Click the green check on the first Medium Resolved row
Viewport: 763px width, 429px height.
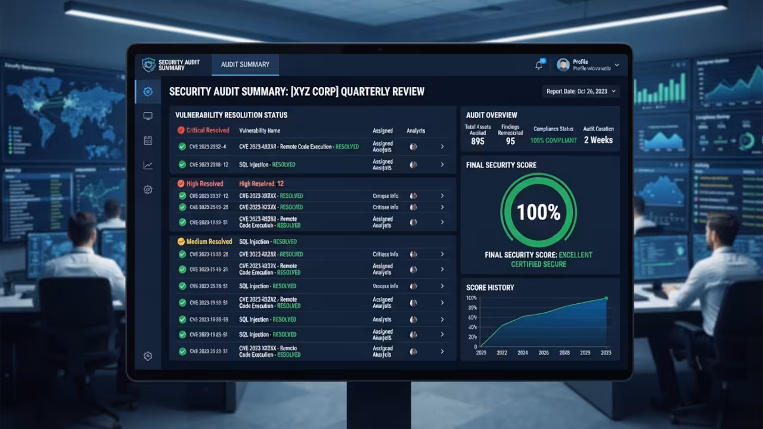[182, 254]
